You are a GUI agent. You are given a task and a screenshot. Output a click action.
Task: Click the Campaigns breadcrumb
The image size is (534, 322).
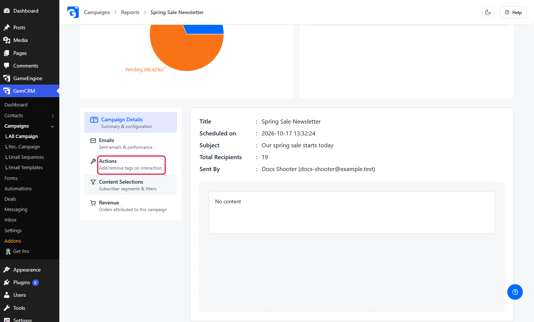click(x=97, y=12)
